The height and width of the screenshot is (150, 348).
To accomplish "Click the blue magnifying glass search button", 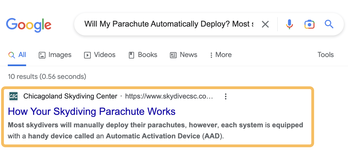I will point(329,24).
